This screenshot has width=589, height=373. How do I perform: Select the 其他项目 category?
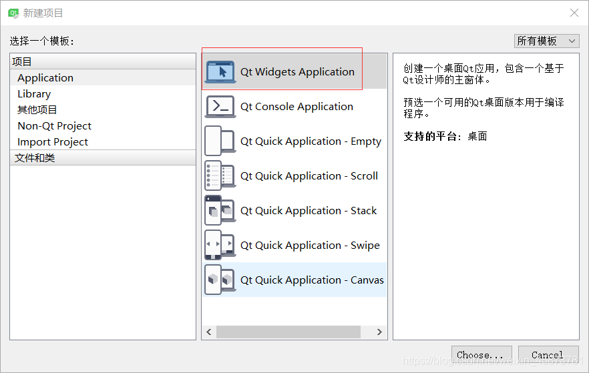103,110
